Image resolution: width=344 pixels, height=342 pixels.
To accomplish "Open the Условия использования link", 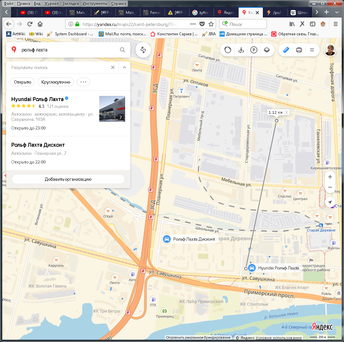I will click(x=279, y=337).
